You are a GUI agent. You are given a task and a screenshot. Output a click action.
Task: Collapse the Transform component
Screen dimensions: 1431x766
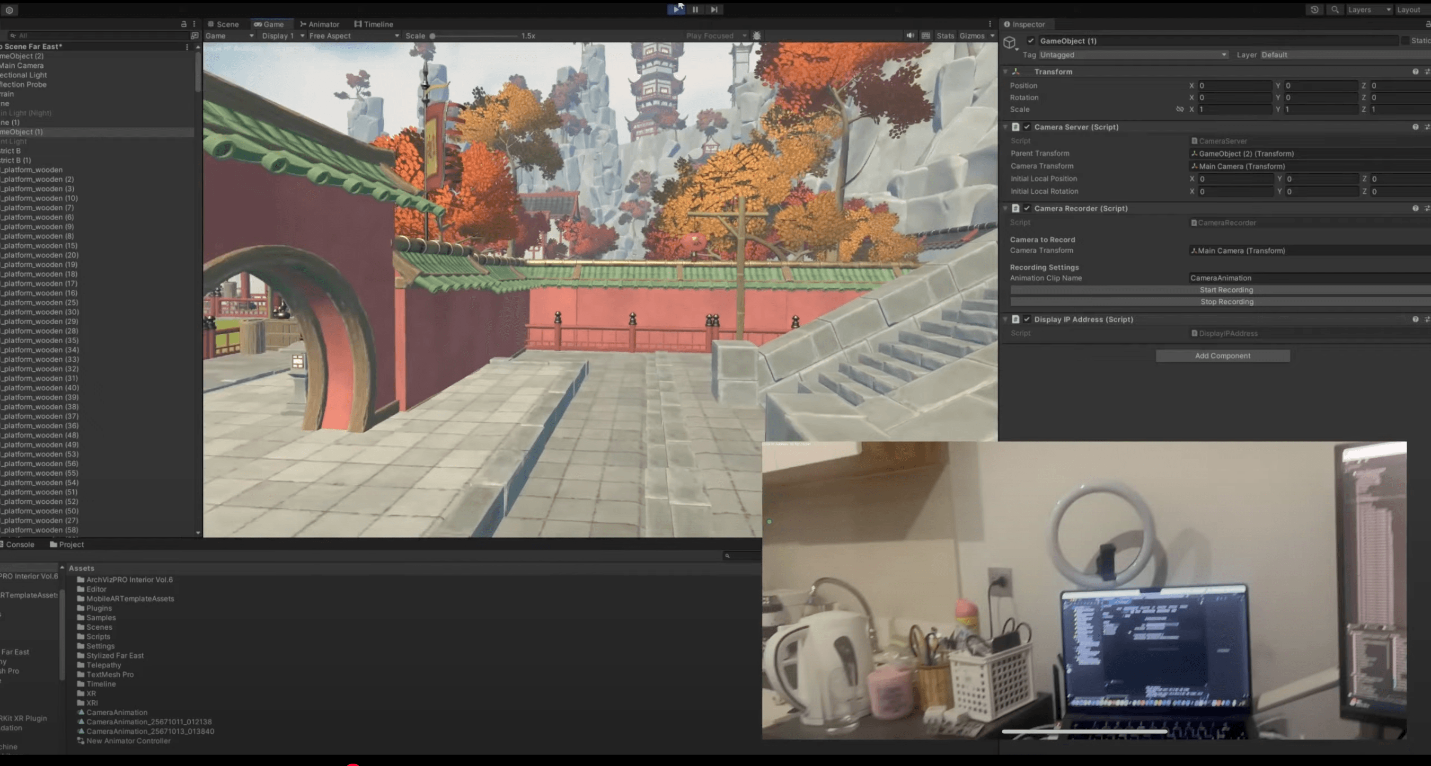point(1006,71)
